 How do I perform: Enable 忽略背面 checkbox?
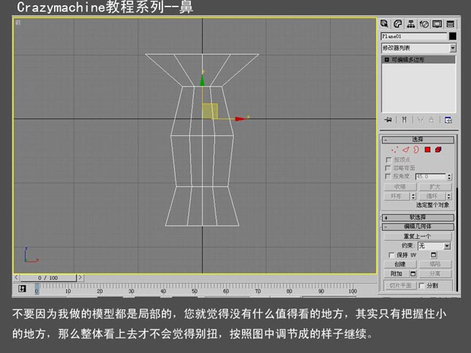388,168
